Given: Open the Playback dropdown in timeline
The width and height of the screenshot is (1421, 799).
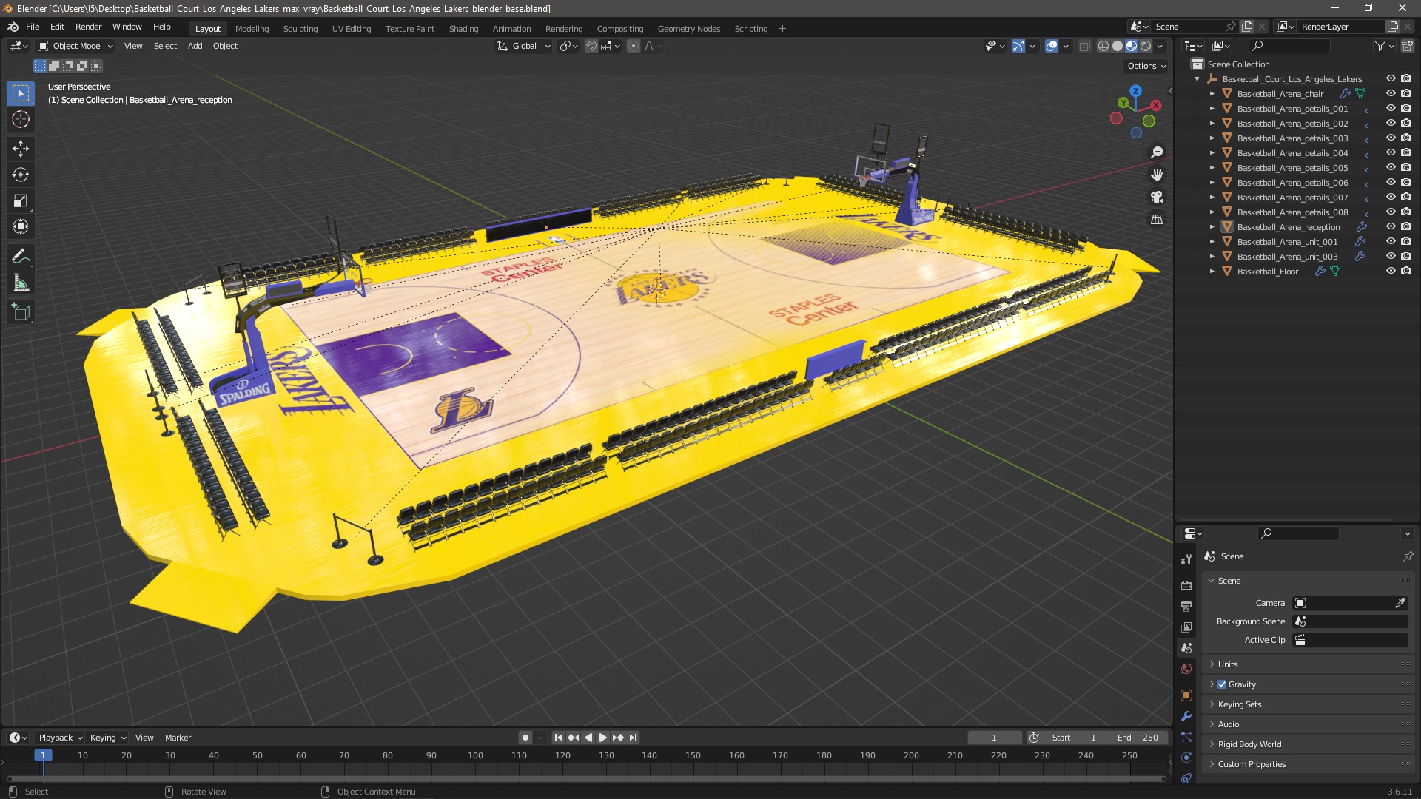Looking at the screenshot, I should click(60, 738).
